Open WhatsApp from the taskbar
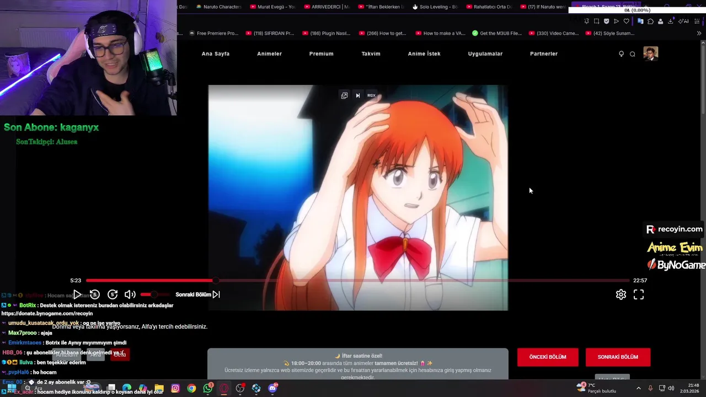 point(208,388)
